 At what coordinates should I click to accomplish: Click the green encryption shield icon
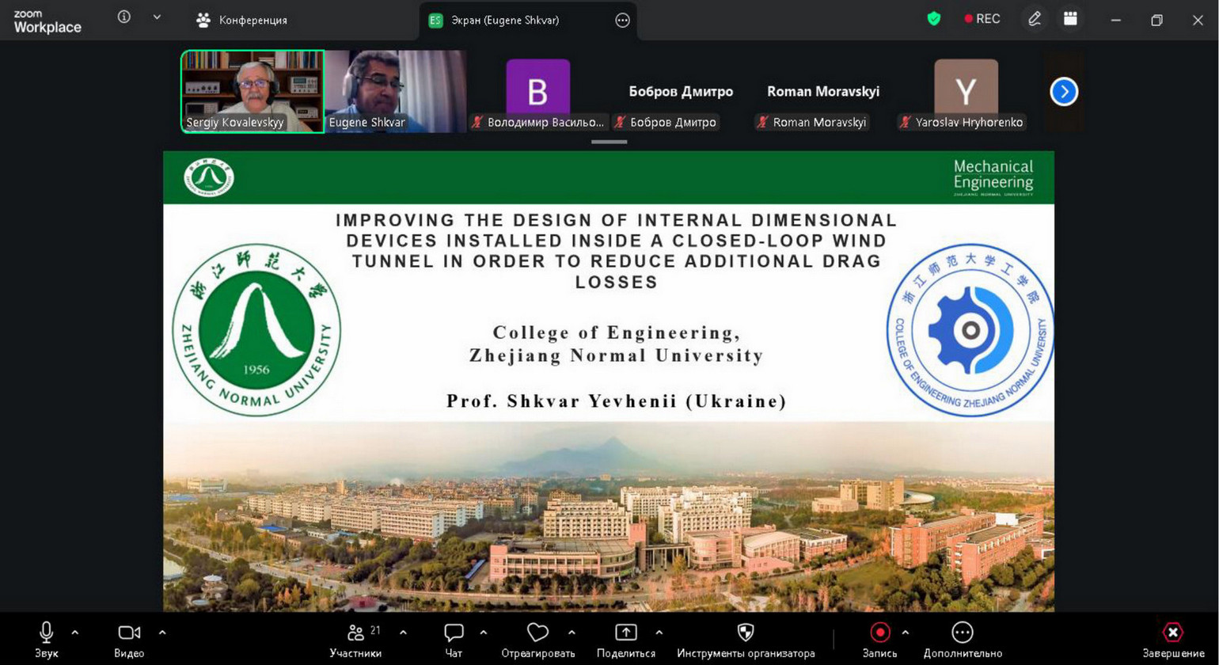coord(934,19)
